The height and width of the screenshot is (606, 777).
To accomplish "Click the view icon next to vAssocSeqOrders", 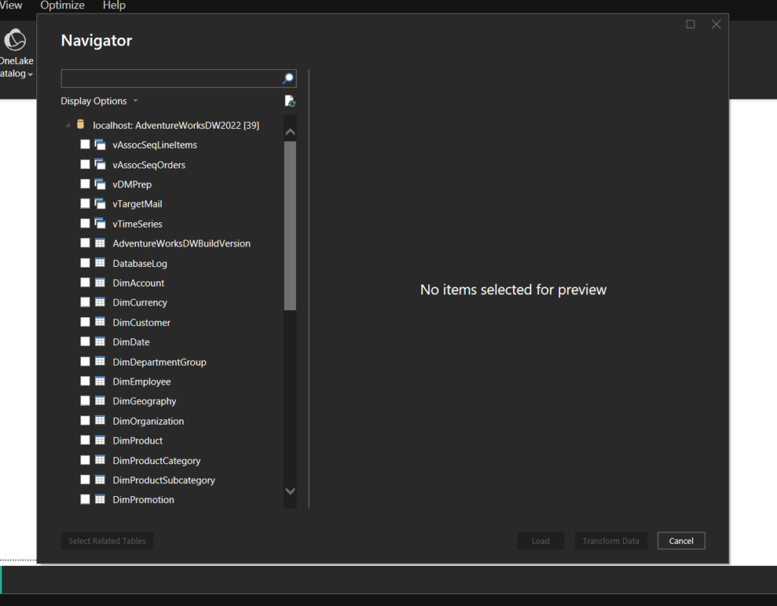I will click(100, 164).
